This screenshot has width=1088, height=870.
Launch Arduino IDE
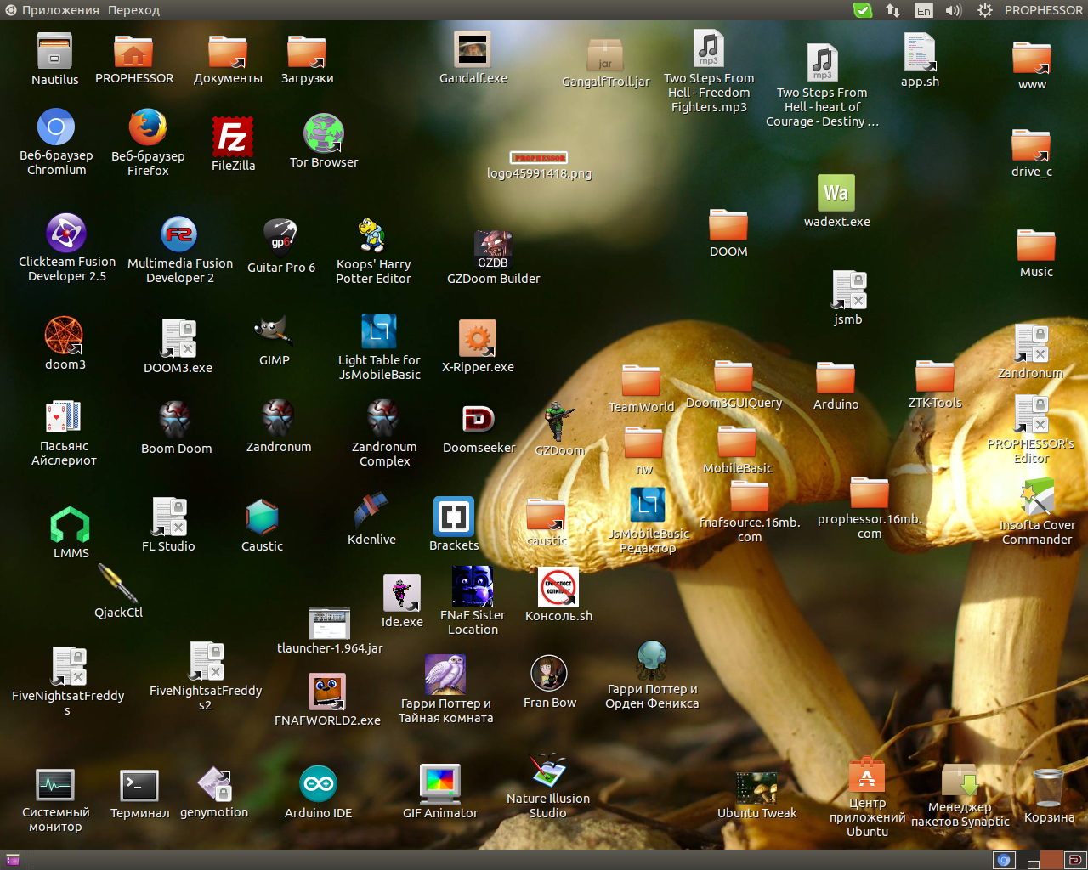(x=318, y=784)
